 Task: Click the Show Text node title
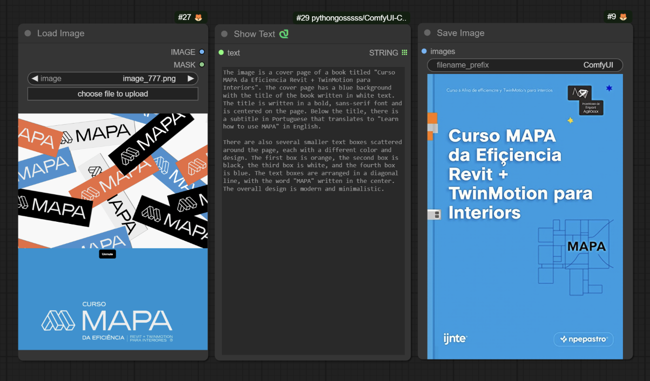click(x=254, y=34)
